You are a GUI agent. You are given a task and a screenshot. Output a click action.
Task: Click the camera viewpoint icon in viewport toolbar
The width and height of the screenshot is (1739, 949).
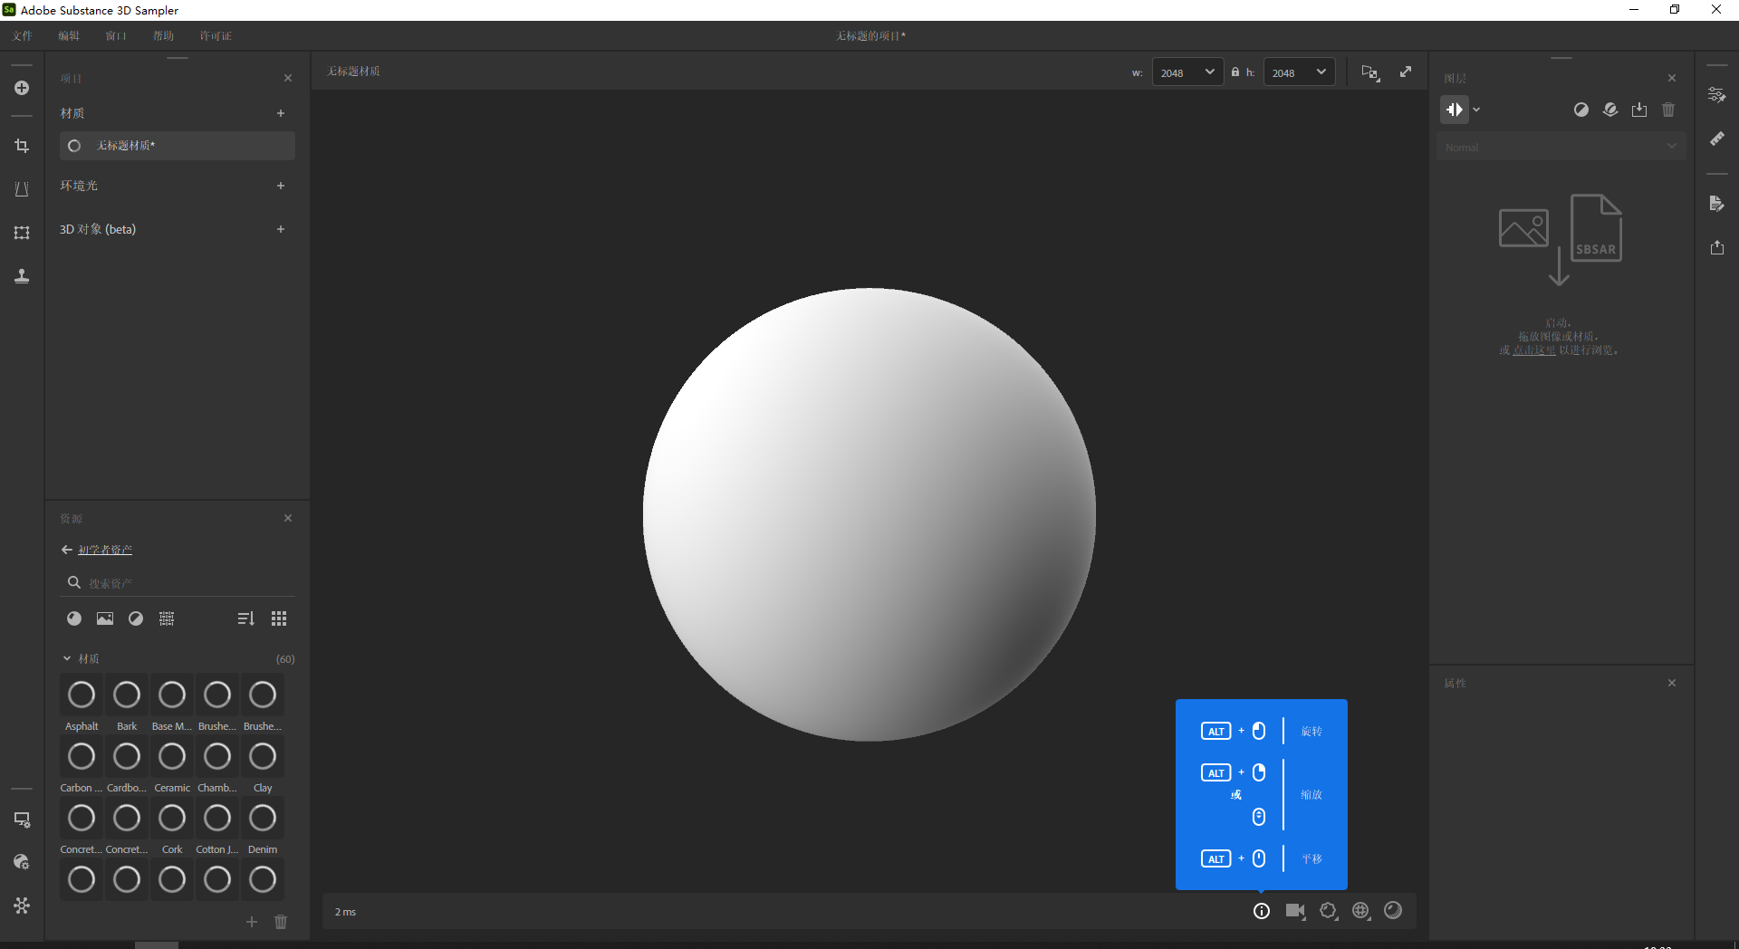tap(1295, 911)
